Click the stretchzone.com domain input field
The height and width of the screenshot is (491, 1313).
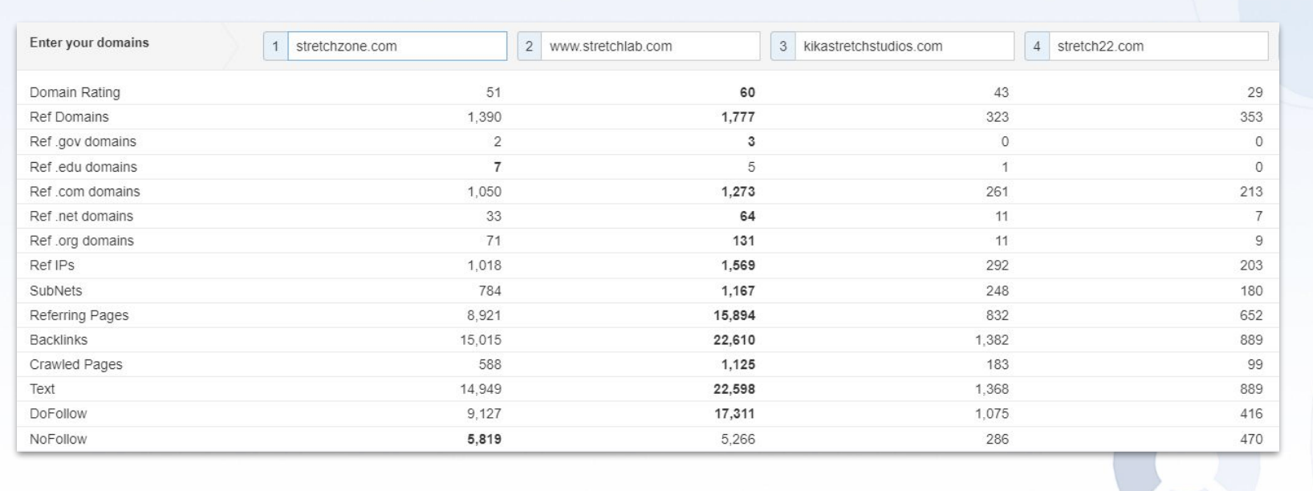tap(396, 47)
